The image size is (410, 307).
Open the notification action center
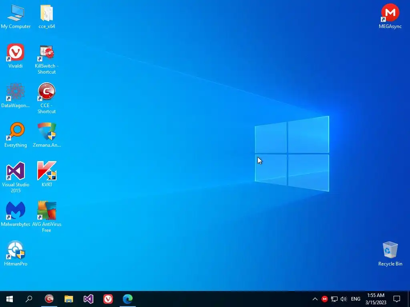(397, 299)
